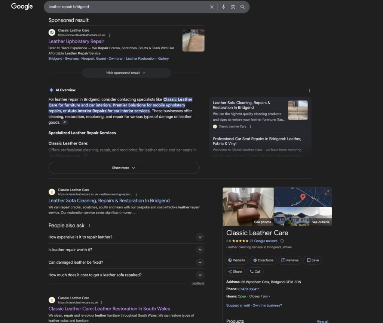Image resolution: width=383 pixels, height=323 pixels.
Task: Open AI Overview three-dot options menu
Action: [309, 90]
